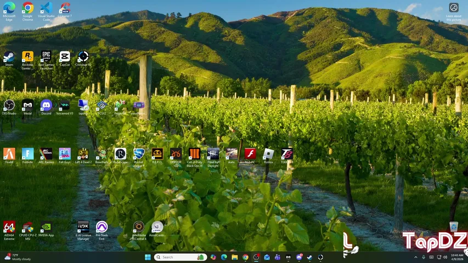This screenshot has width=468, height=263.
Task: Select the Crosshair V2 desktop shortcut
Action: tap(83, 58)
